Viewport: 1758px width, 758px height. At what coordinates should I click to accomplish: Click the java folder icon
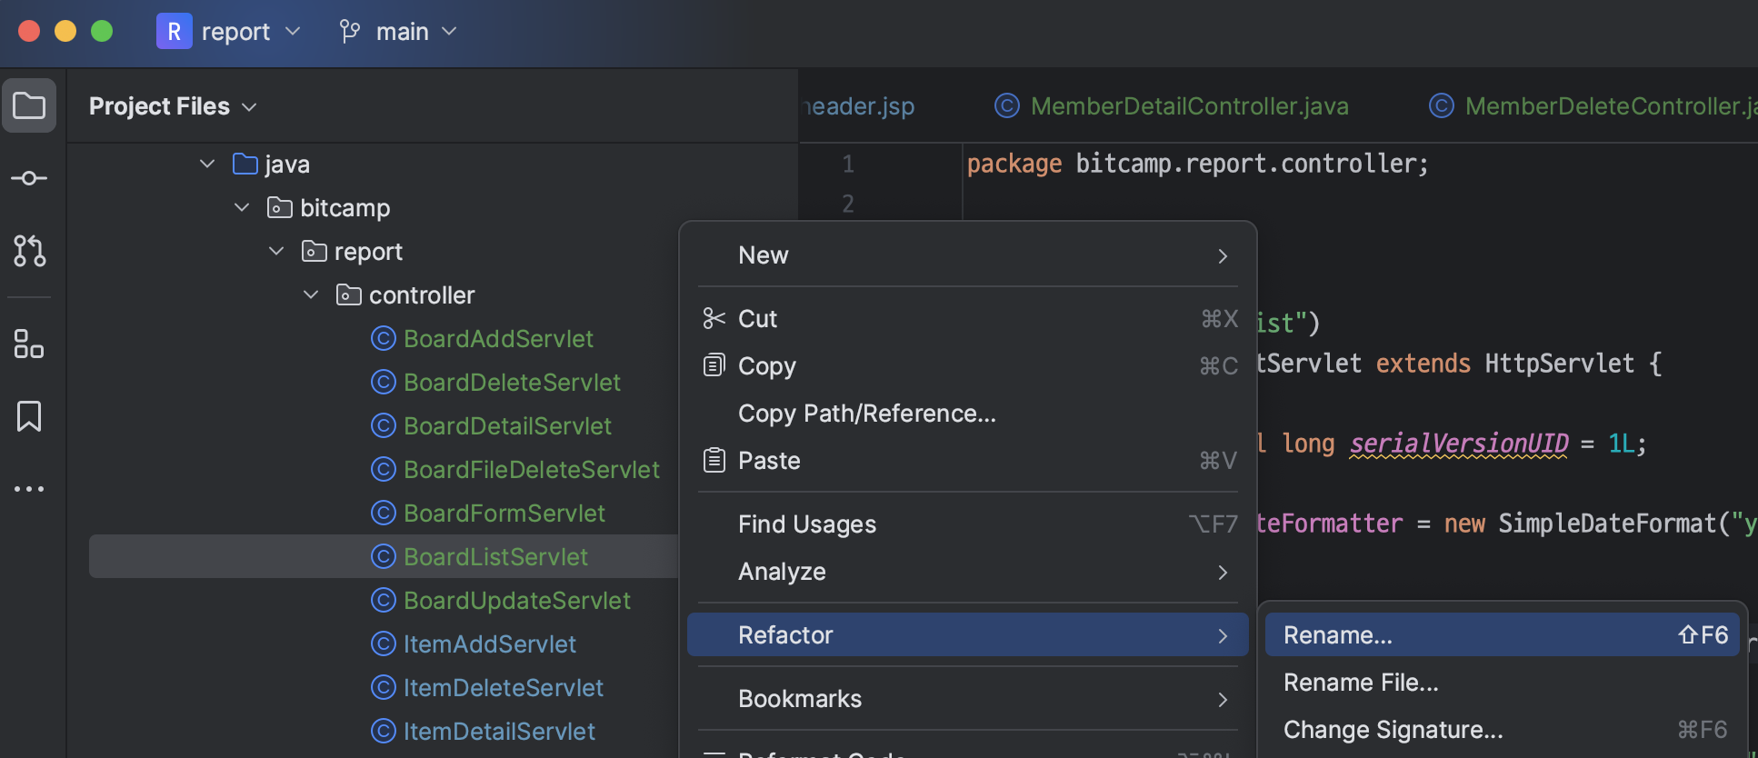click(245, 164)
